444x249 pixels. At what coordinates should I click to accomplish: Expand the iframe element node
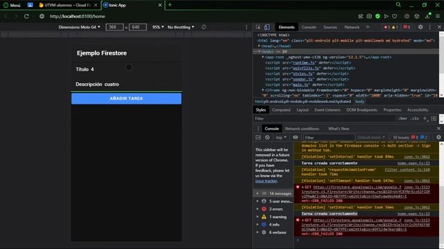tap(263, 90)
